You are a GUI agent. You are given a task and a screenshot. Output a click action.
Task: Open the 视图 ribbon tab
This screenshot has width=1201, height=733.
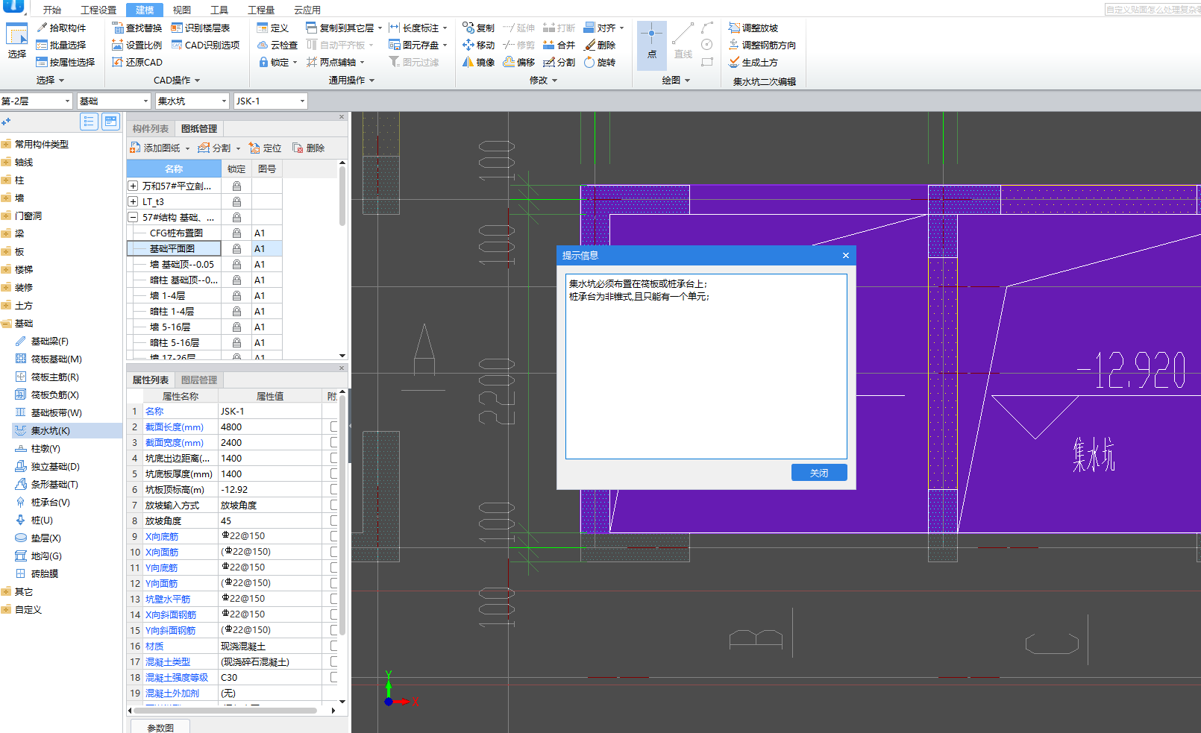click(x=182, y=10)
